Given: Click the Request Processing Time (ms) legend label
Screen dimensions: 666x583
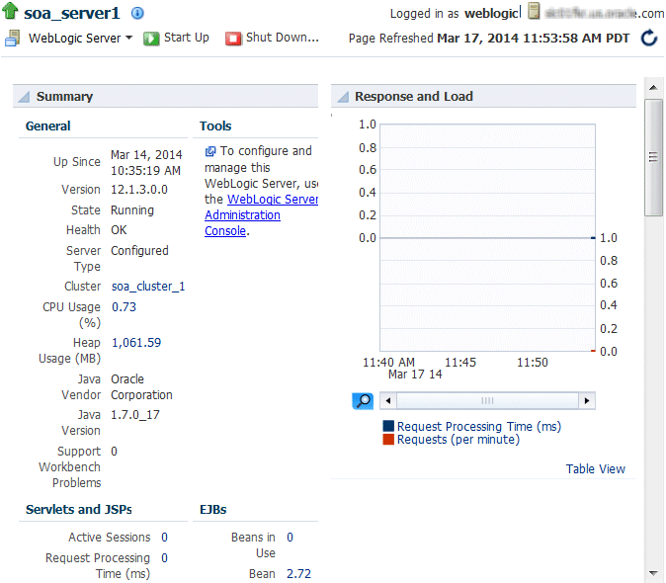Looking at the screenshot, I should [x=479, y=426].
